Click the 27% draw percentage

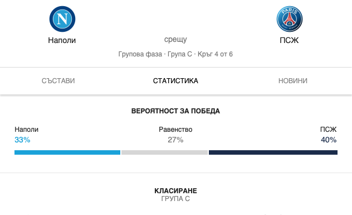coord(175,140)
